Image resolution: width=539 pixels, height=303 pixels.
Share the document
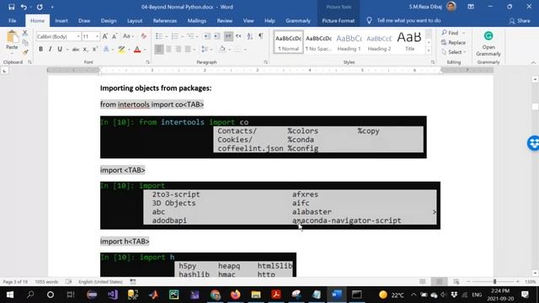(x=520, y=20)
